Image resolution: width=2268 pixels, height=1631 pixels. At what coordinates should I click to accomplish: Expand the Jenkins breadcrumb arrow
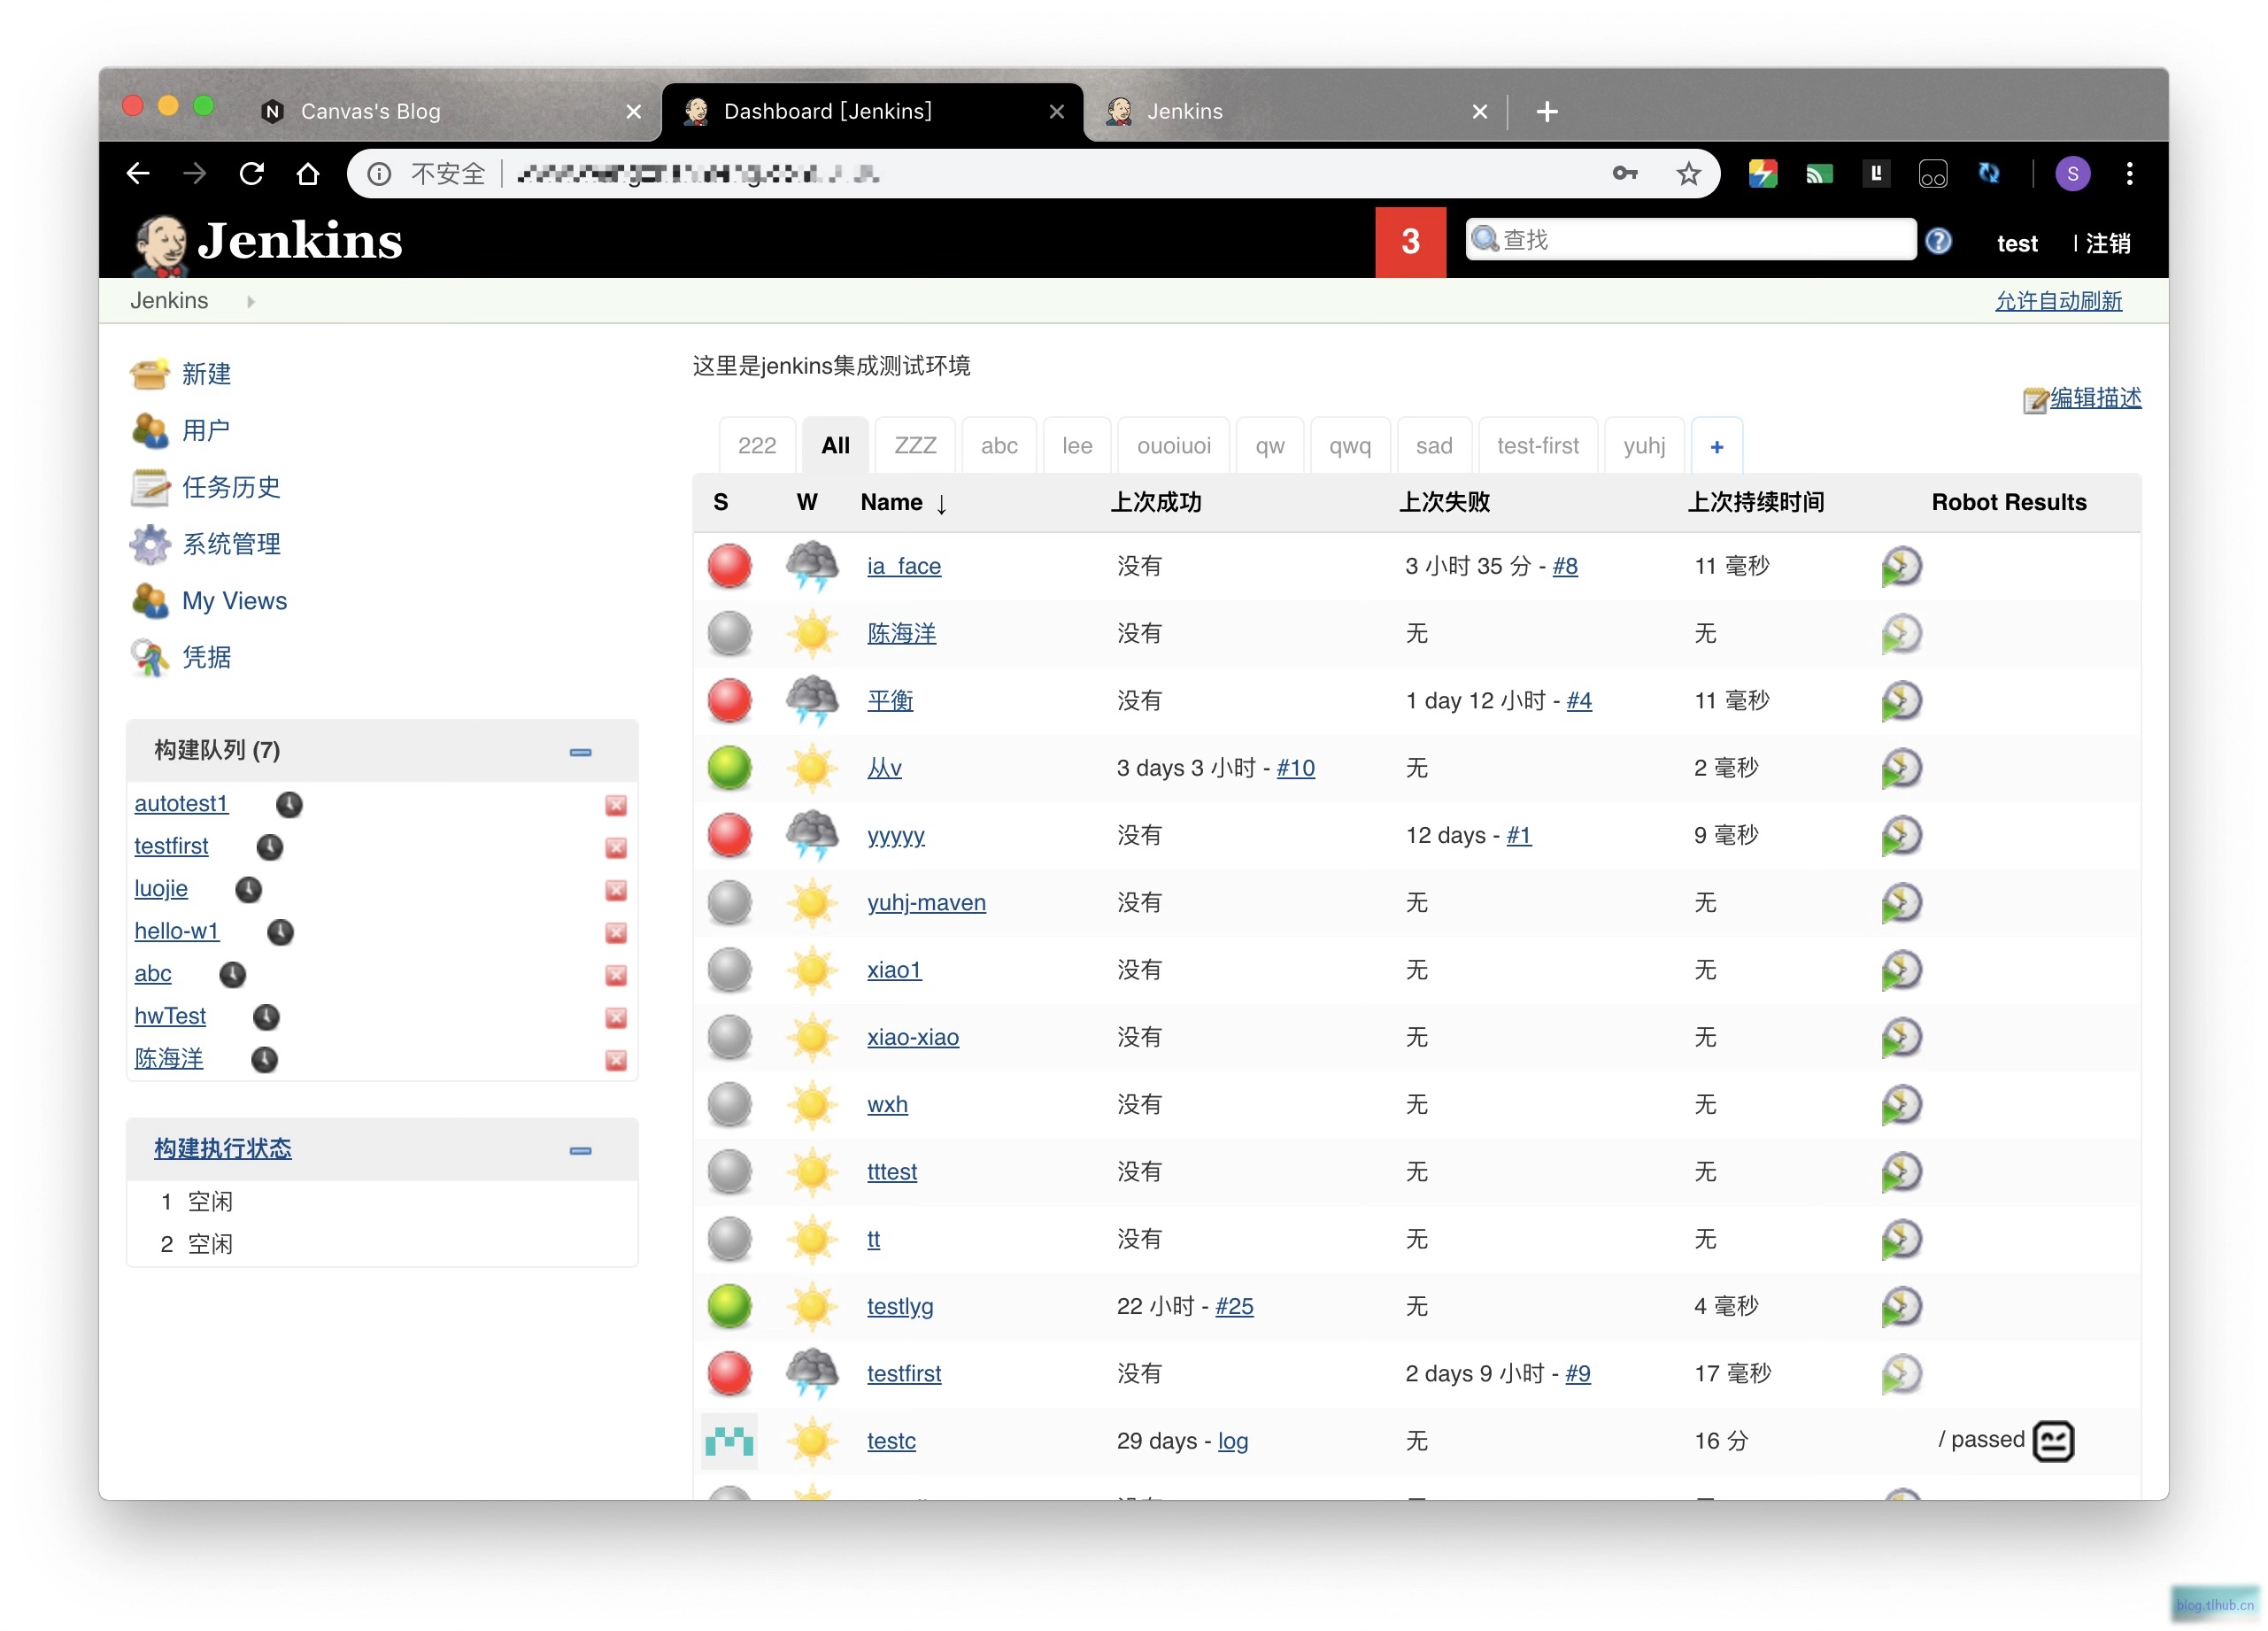[x=250, y=301]
